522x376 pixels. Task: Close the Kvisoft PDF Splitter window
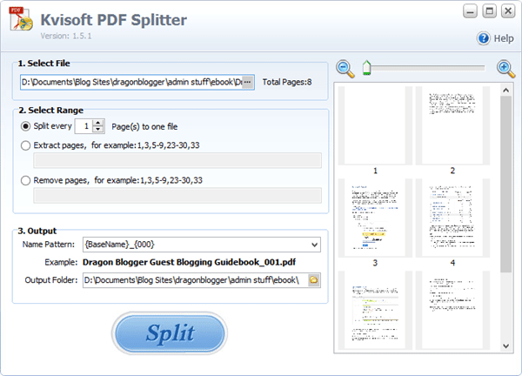point(508,11)
